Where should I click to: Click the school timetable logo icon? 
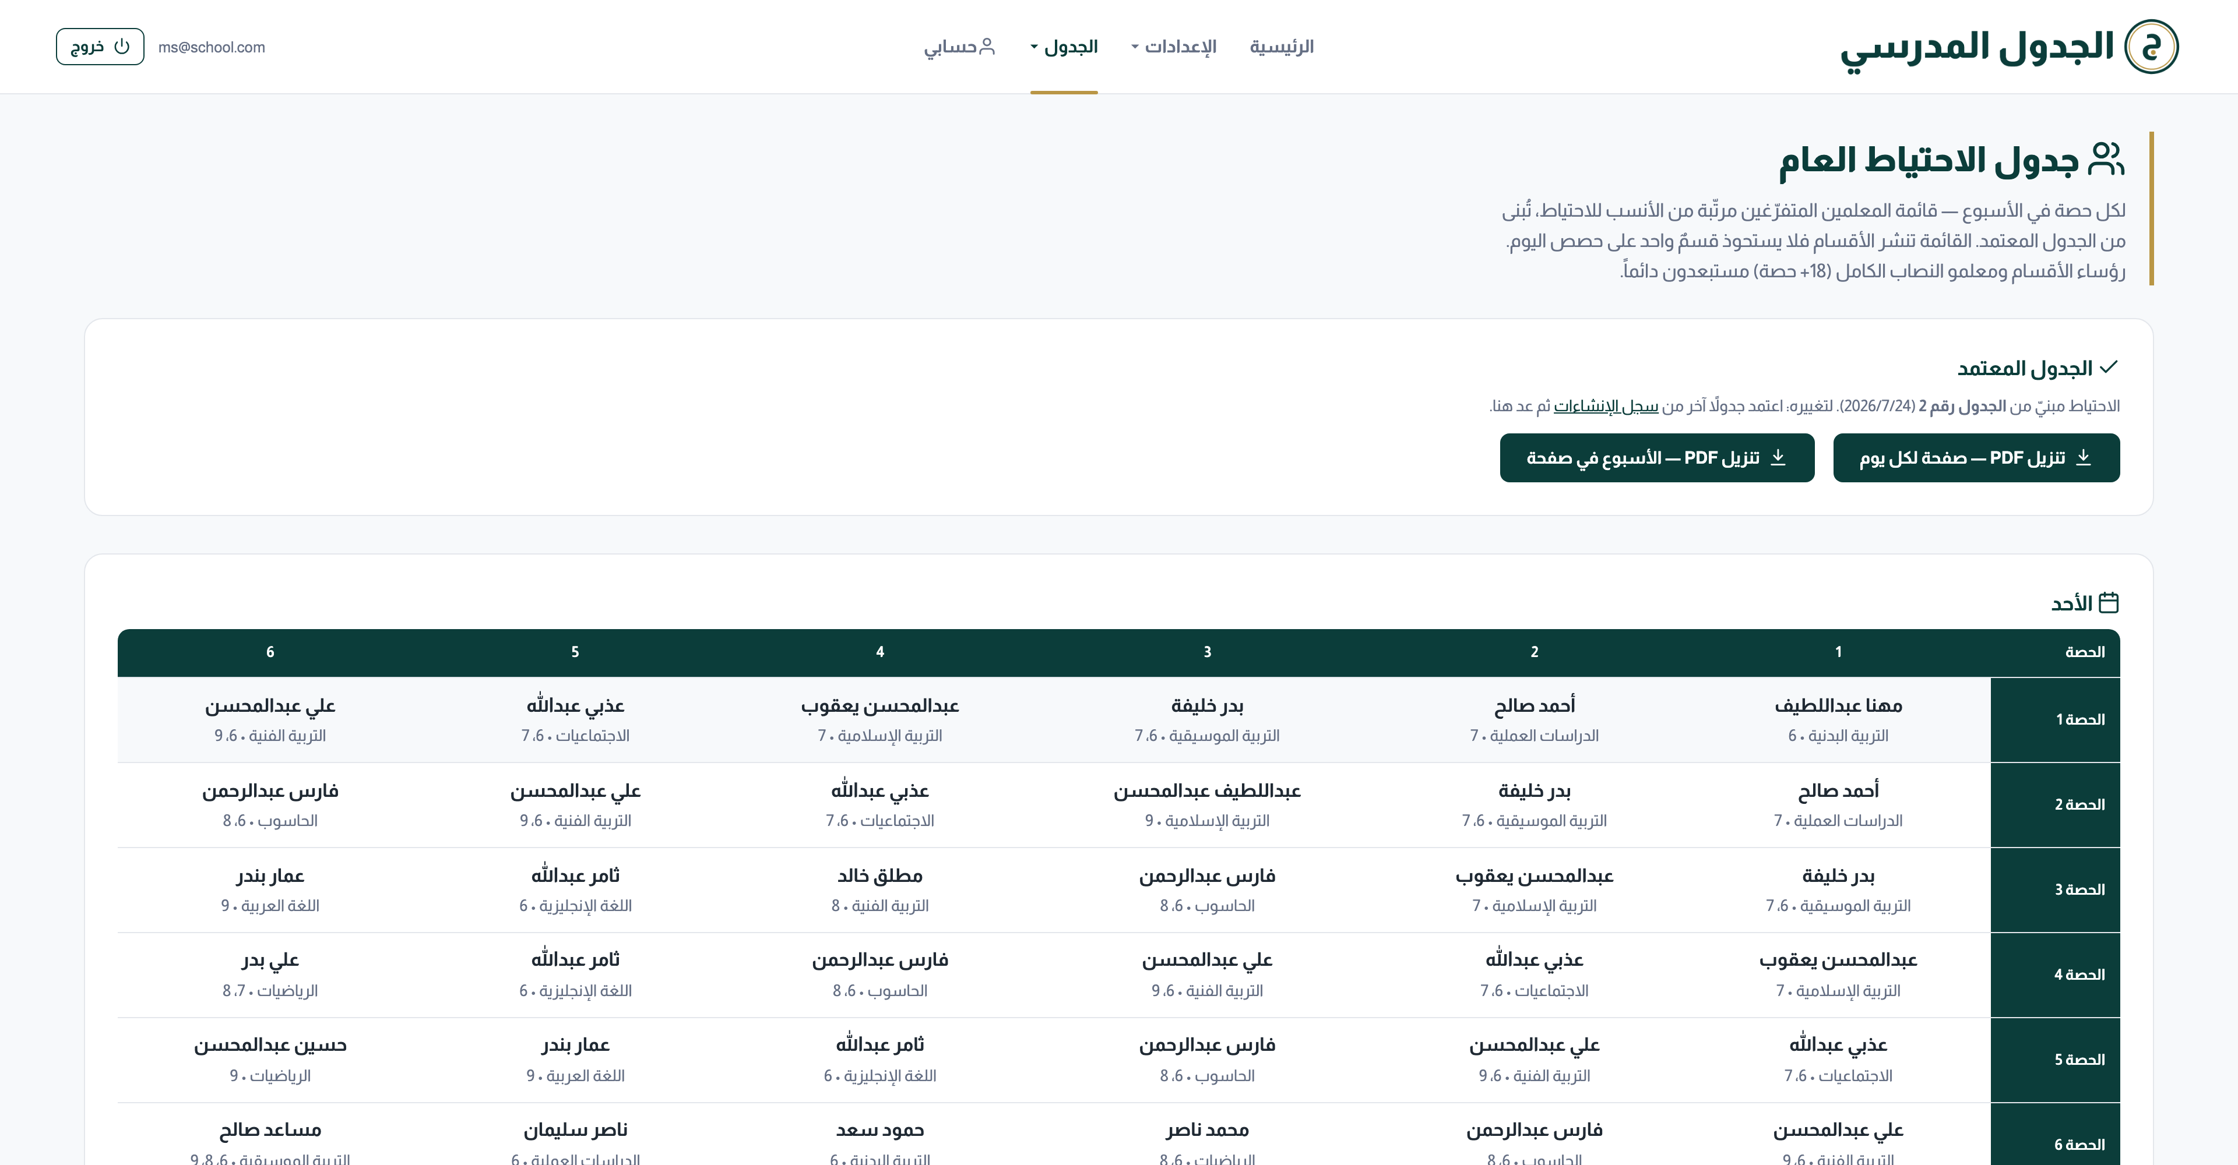pyautogui.click(x=2151, y=46)
